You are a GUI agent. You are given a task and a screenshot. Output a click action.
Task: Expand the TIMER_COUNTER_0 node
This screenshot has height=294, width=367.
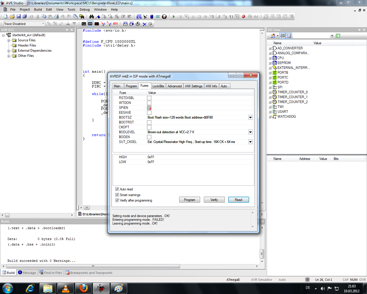[270, 92]
